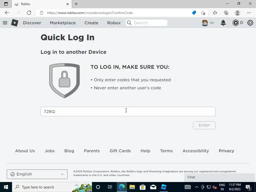
Task: Go back in the browser
Action: tap(7, 13)
